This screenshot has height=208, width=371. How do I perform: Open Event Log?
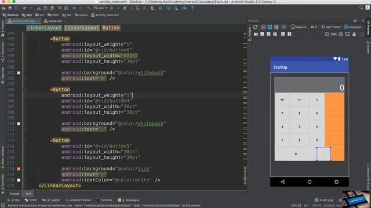pos(323,200)
